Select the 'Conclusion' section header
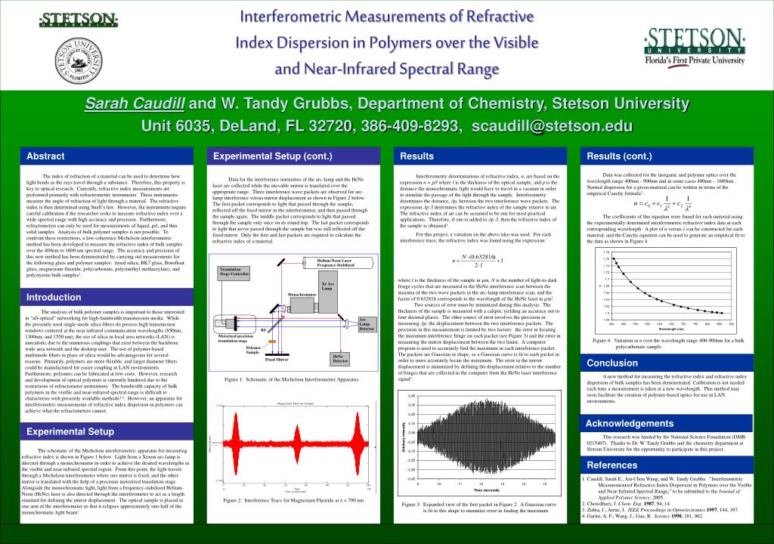774x544 pixels. point(667,363)
